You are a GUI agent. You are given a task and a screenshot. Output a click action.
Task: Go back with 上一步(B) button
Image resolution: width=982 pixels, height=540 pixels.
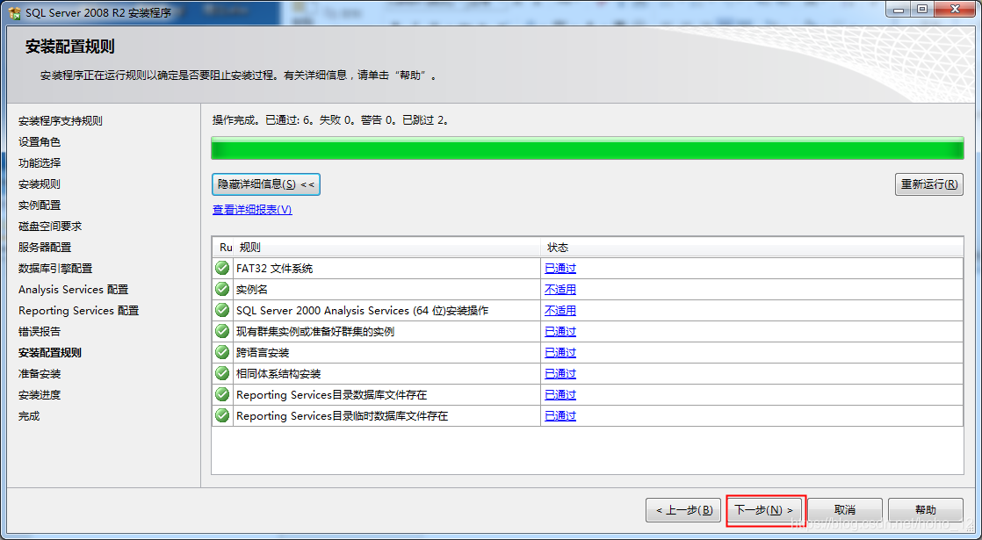684,510
